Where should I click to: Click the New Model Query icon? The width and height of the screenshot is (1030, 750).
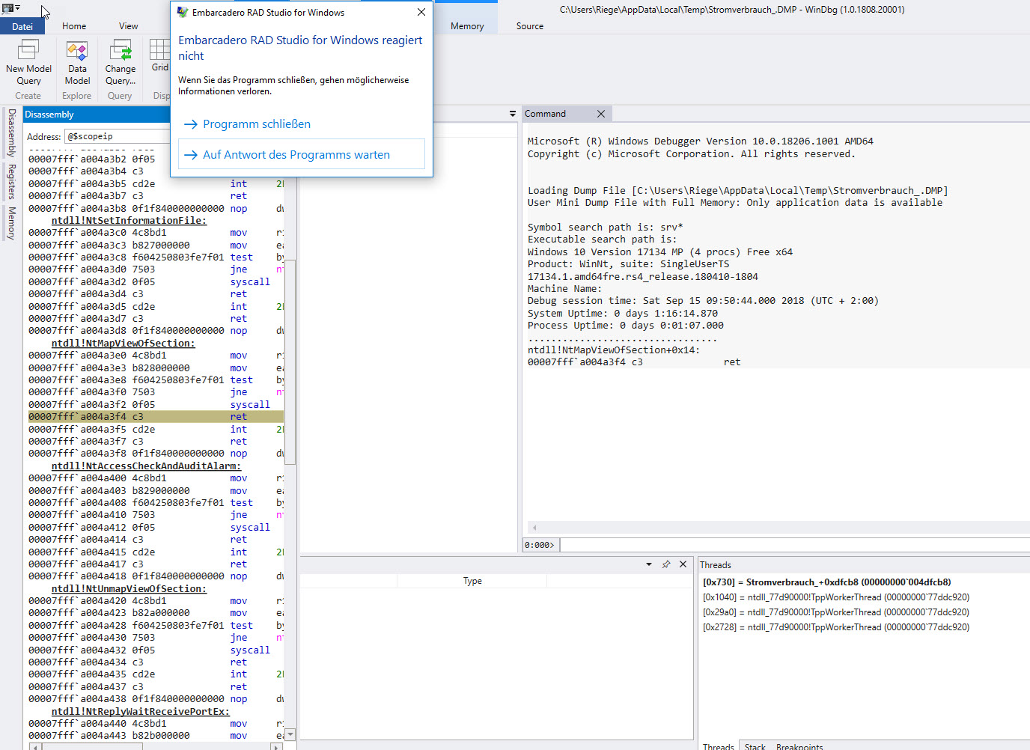click(28, 50)
